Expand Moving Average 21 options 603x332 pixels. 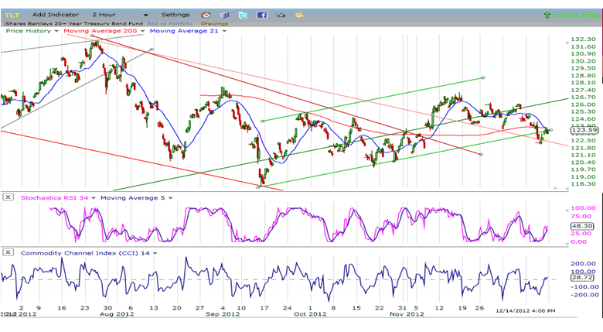224,31
